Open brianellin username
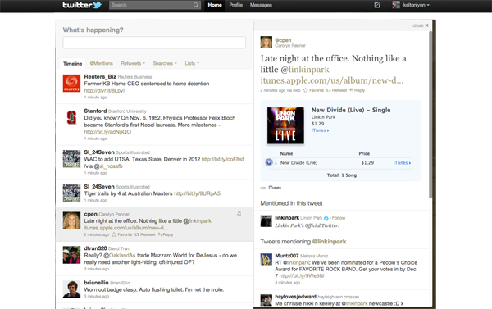The width and height of the screenshot is (492, 309). (x=96, y=283)
